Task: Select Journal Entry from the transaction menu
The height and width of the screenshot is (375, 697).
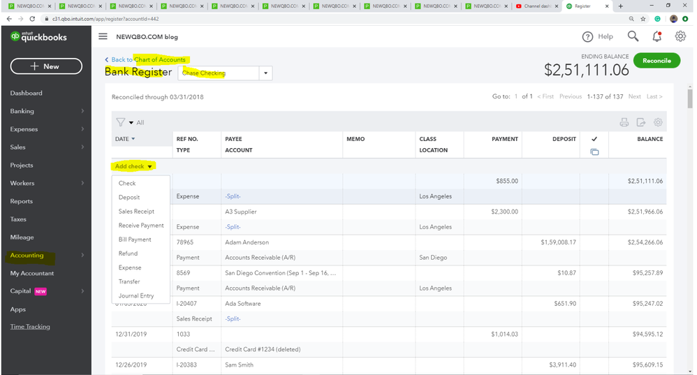Action: [136, 295]
